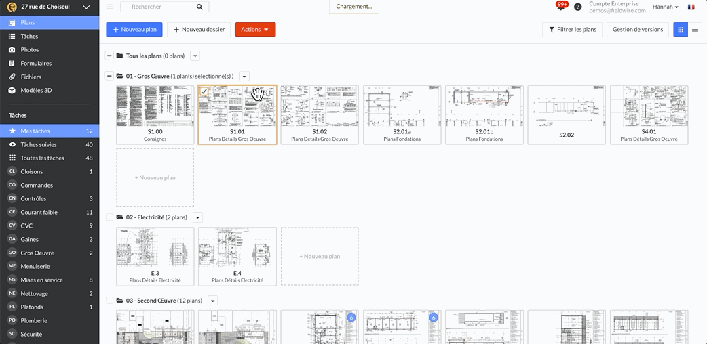Toggle the 01 - Gros Œuvre folder checkbox

pos(109,76)
